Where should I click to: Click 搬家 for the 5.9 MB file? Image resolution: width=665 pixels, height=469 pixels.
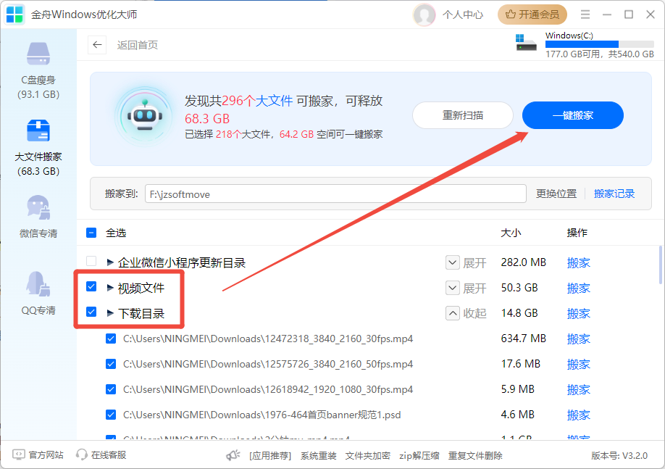[579, 390]
